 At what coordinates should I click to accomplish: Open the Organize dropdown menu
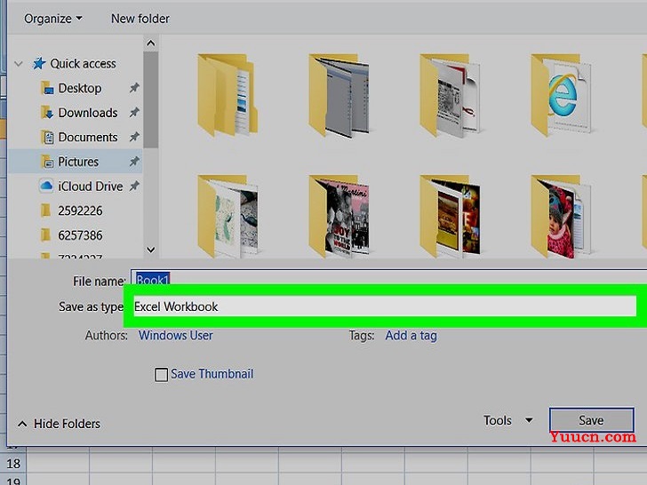point(52,19)
